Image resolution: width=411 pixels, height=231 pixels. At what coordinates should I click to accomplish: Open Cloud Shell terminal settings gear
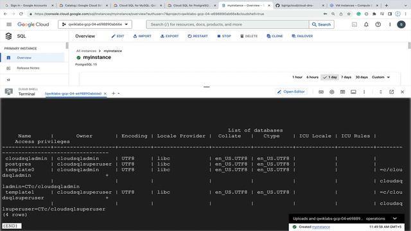coord(332,92)
